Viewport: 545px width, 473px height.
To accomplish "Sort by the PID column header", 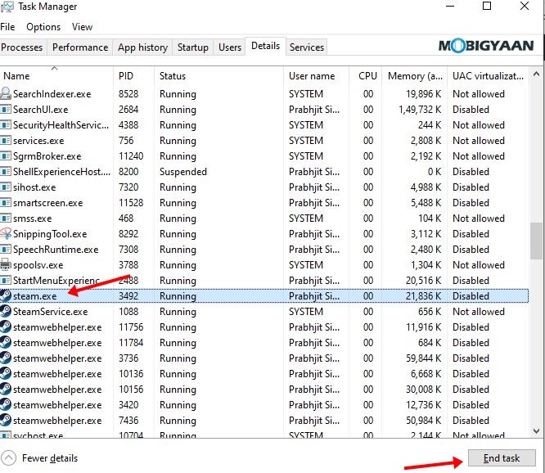I will [x=133, y=76].
